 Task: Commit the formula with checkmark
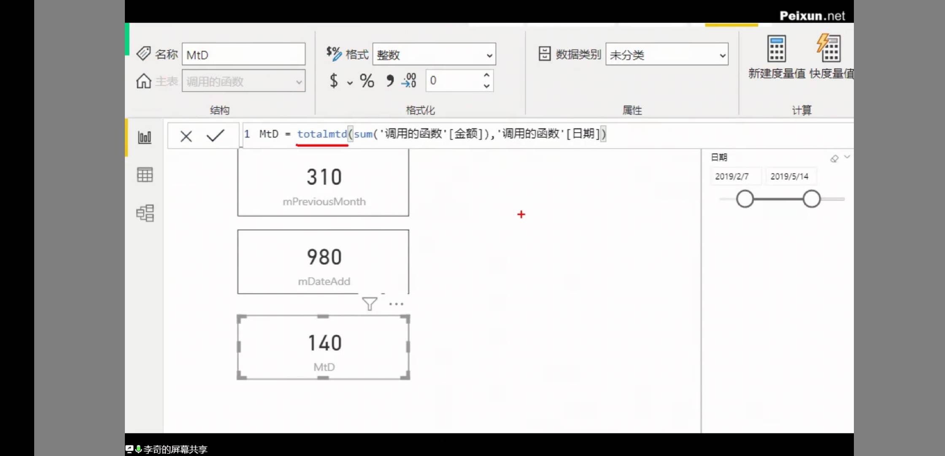[x=215, y=136]
